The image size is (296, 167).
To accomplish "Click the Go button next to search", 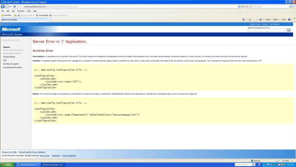I will tap(289, 30).
